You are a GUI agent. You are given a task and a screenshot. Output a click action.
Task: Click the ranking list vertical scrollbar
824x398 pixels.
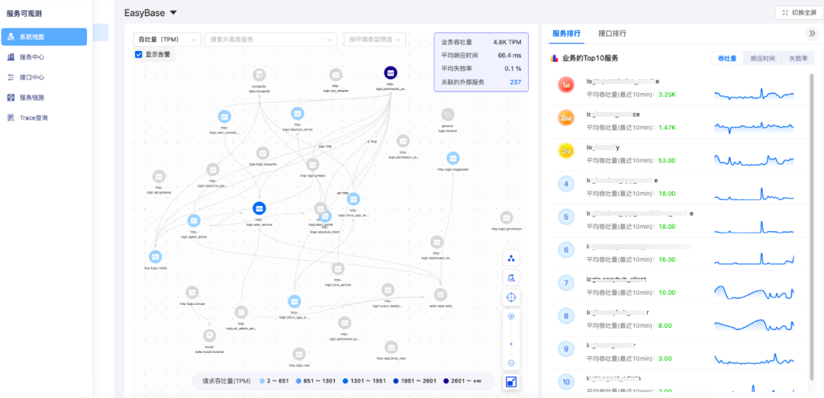point(811,226)
